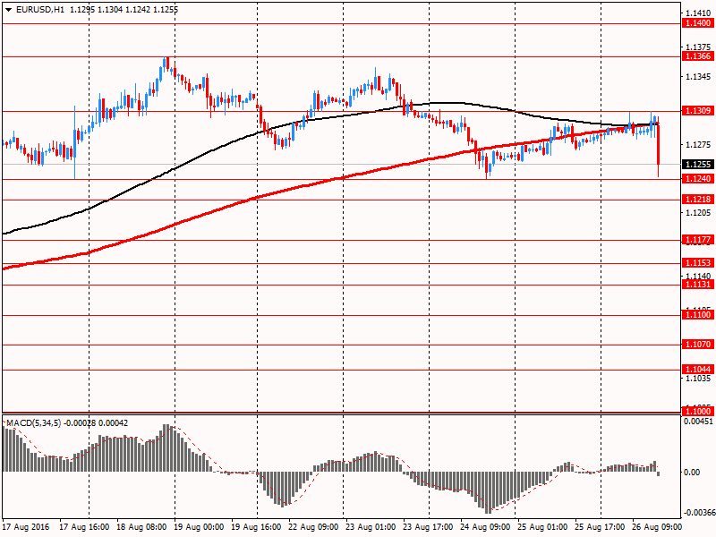Click the 1.1410 price scale value
716x537 pixels.
[x=698, y=13]
